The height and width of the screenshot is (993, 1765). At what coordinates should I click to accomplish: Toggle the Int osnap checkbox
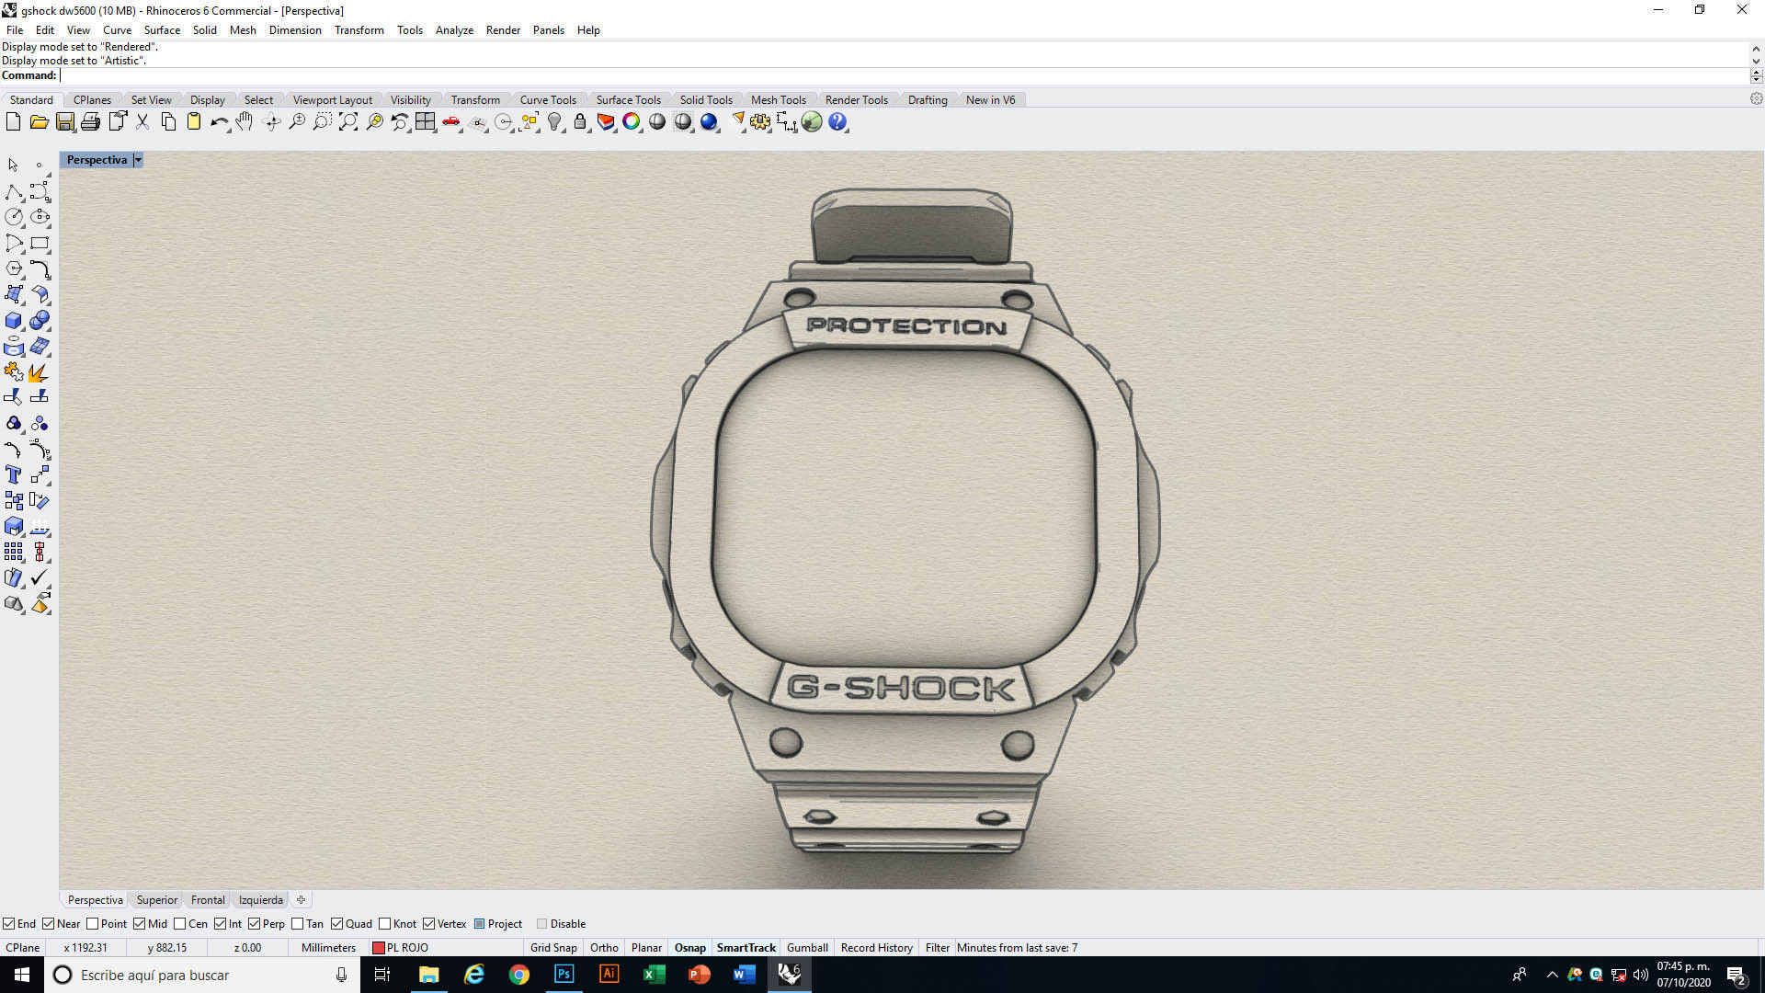pyautogui.click(x=221, y=923)
